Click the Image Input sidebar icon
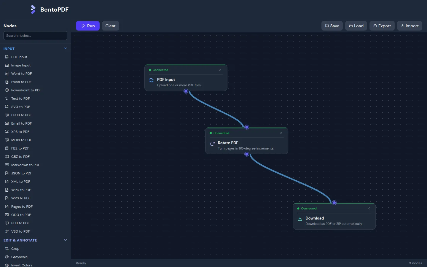Image resolution: width=427 pixels, height=267 pixels. (x=7, y=65)
